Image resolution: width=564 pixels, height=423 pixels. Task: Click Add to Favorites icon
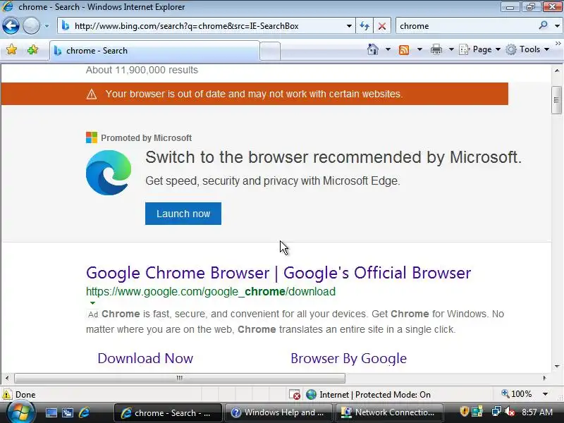click(x=32, y=49)
